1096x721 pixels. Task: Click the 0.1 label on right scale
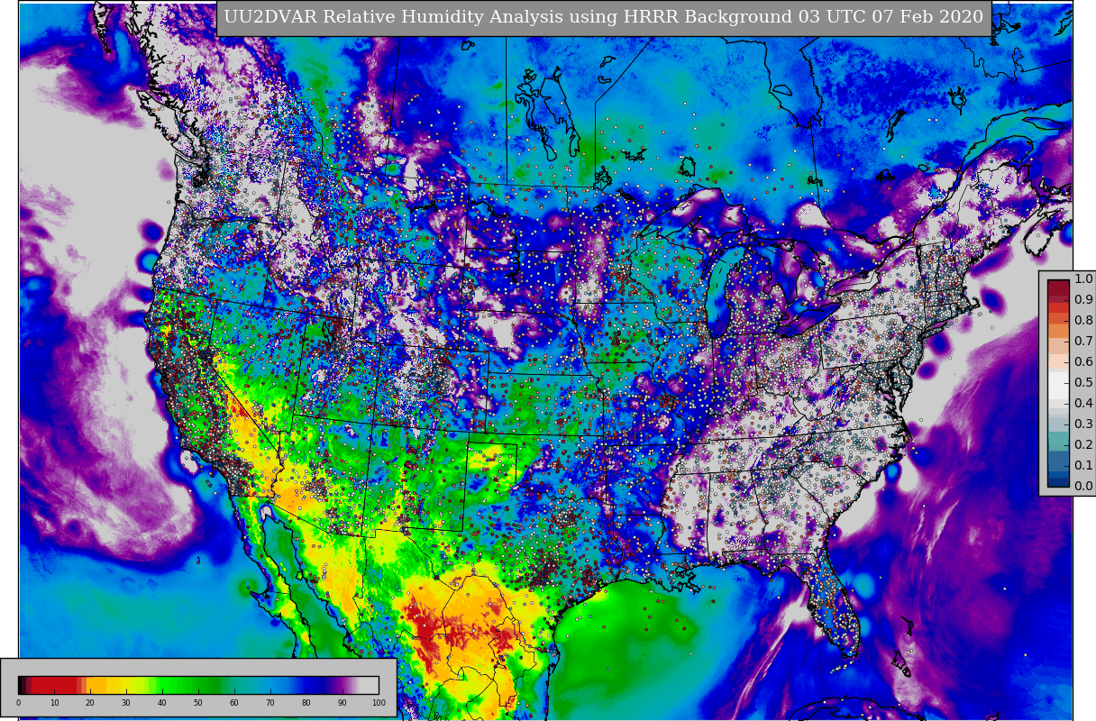click(1083, 466)
